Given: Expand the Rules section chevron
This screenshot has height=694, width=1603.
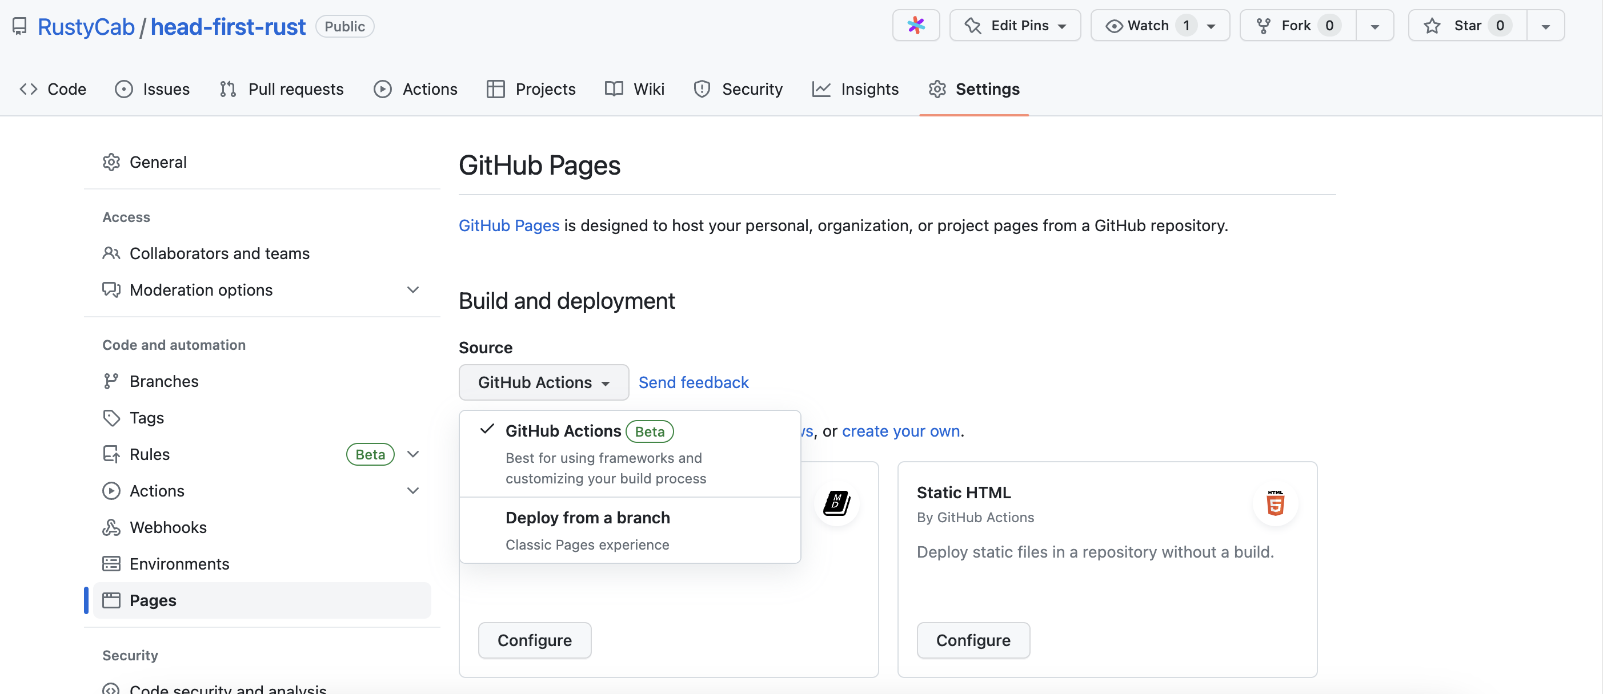Looking at the screenshot, I should [412, 454].
